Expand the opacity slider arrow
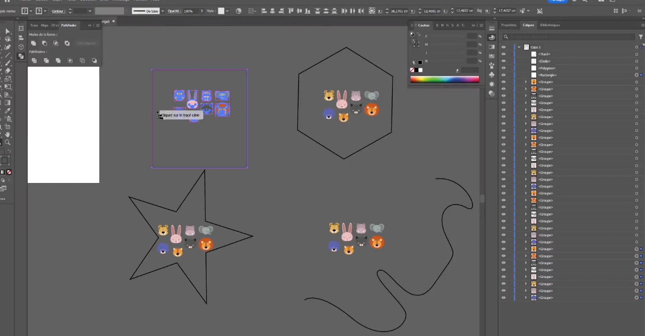This screenshot has width=645, height=336. coord(202,11)
